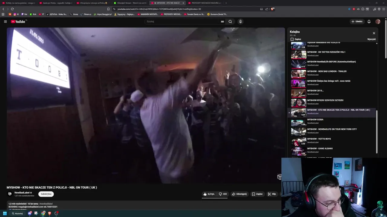Open the Gomorra (Serial TV bookmark
The height and width of the screenshot is (217, 387).
217,14
